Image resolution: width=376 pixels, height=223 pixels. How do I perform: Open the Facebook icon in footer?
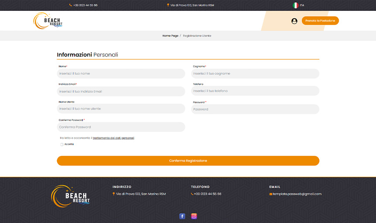[x=182, y=216]
